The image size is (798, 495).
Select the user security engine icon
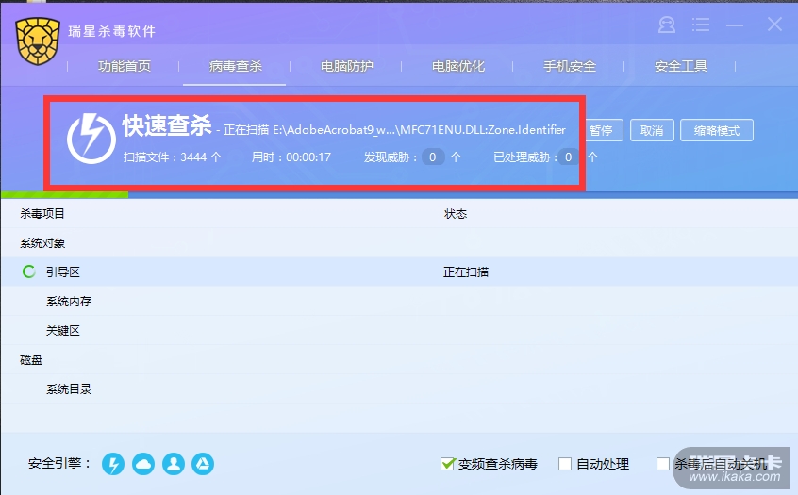174,464
